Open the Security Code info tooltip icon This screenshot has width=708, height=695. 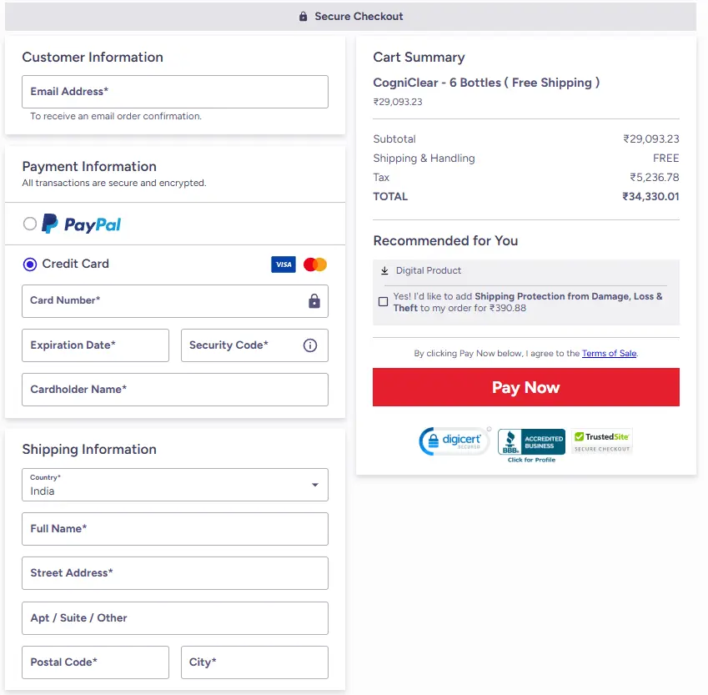pos(310,345)
